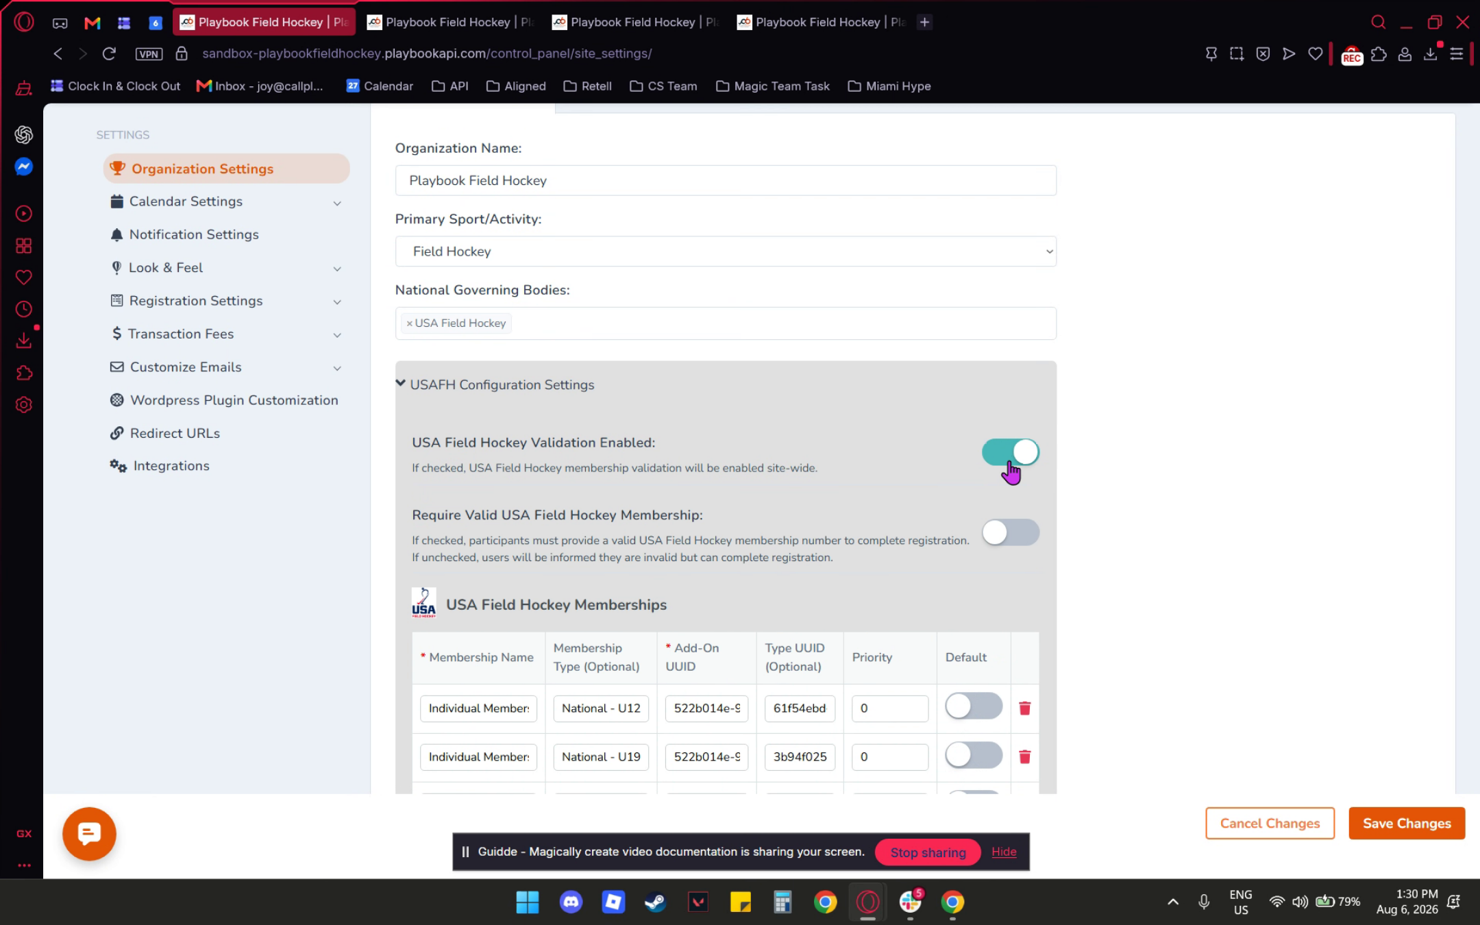Screen dimensions: 1480x925
Task: Click the Organization Name input field
Action: click(x=726, y=180)
